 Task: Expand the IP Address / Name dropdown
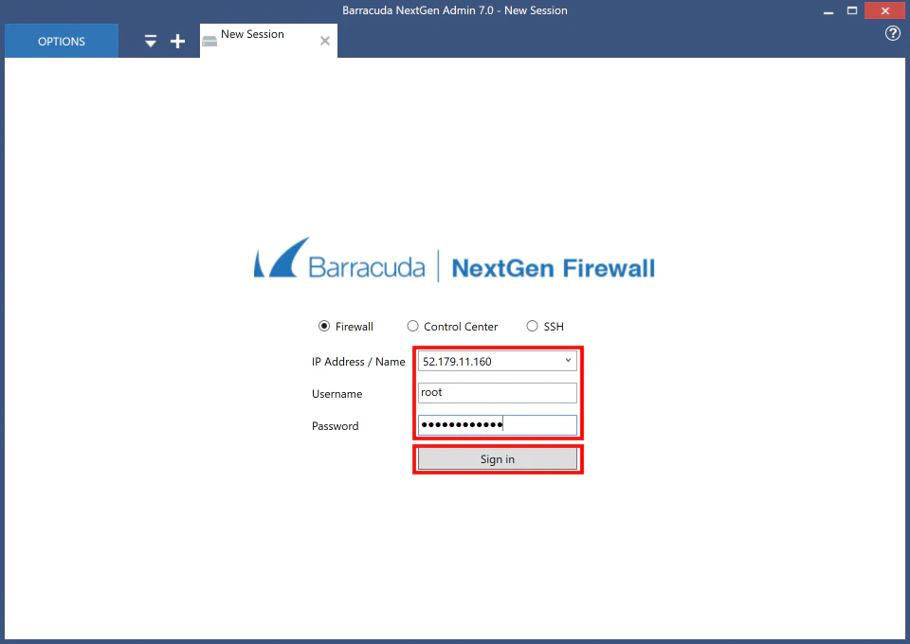coord(568,361)
